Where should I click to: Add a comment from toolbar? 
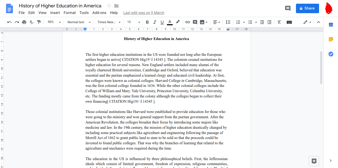pos(195,22)
